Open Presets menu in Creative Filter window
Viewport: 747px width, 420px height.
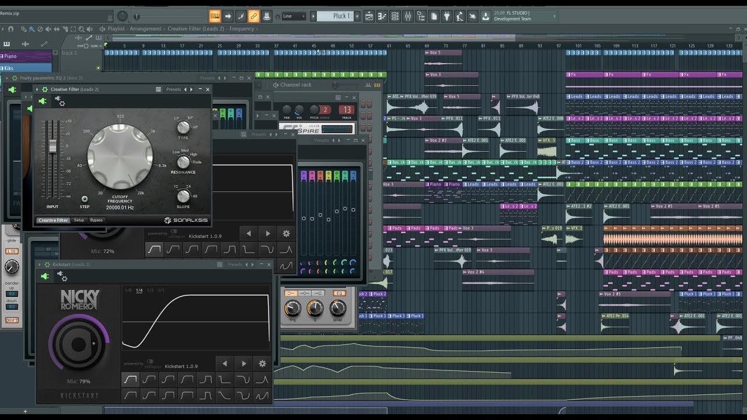coord(173,89)
